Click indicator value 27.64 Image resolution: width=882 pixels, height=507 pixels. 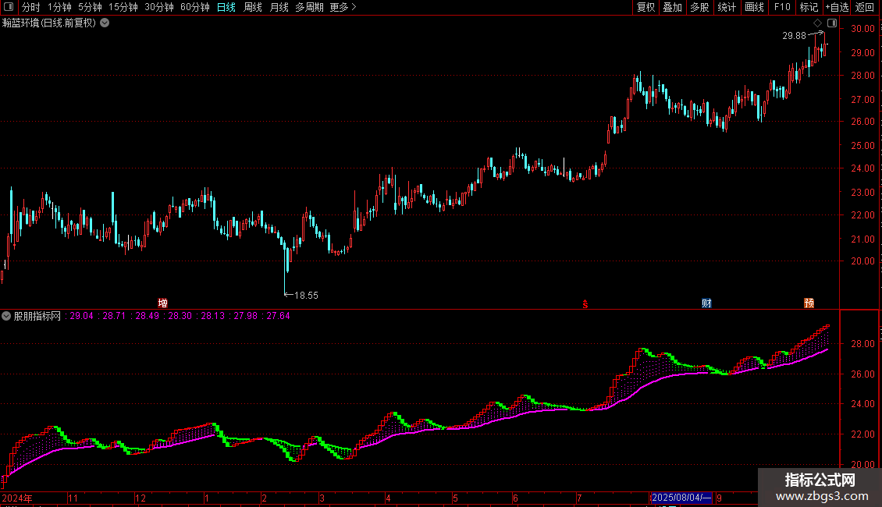click(x=278, y=316)
